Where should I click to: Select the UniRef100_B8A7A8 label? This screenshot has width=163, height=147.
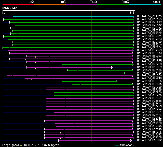(149, 132)
